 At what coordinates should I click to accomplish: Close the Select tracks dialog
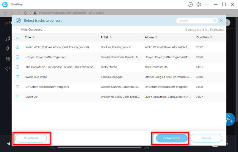pos(222,21)
